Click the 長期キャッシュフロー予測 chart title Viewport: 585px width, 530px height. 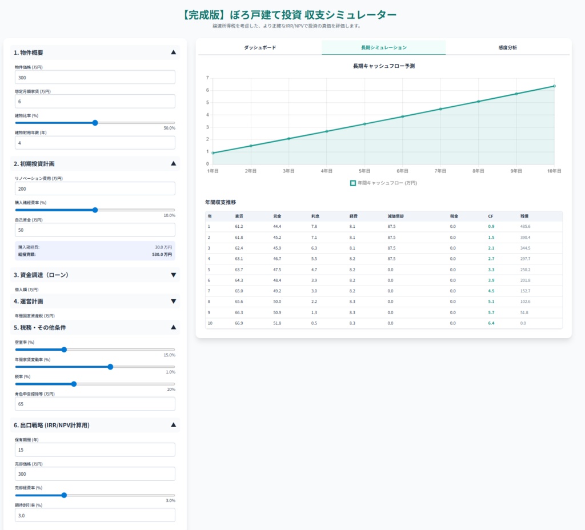click(383, 66)
